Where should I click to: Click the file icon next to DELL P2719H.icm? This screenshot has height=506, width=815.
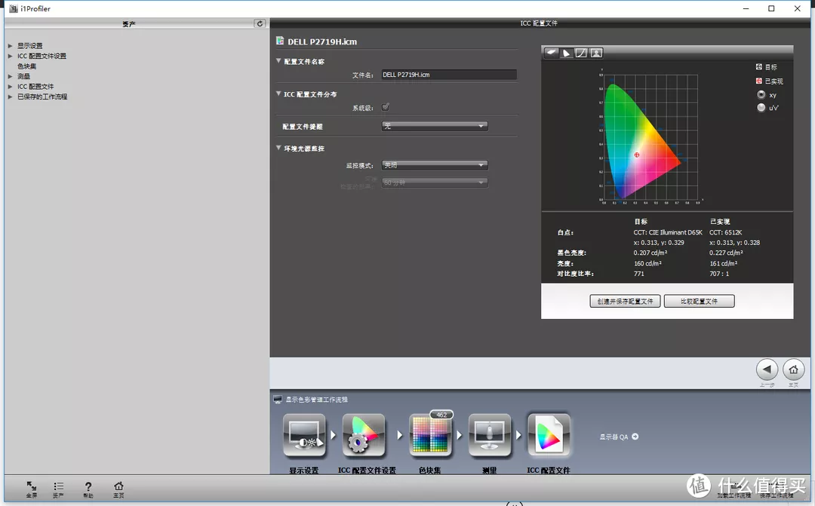point(280,41)
